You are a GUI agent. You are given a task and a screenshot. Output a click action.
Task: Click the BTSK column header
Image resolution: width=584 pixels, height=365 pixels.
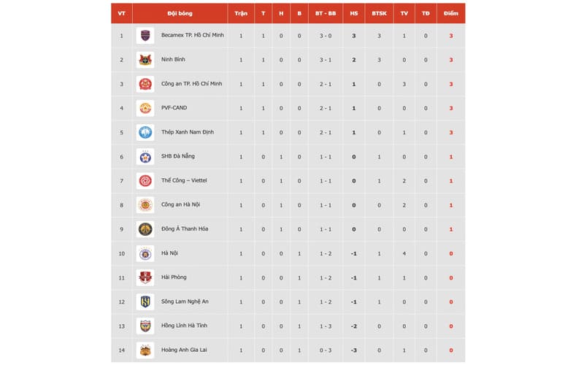coord(379,13)
